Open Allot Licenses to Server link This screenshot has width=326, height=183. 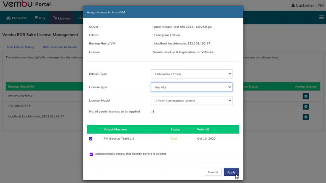pyautogui.click(x=60, y=47)
